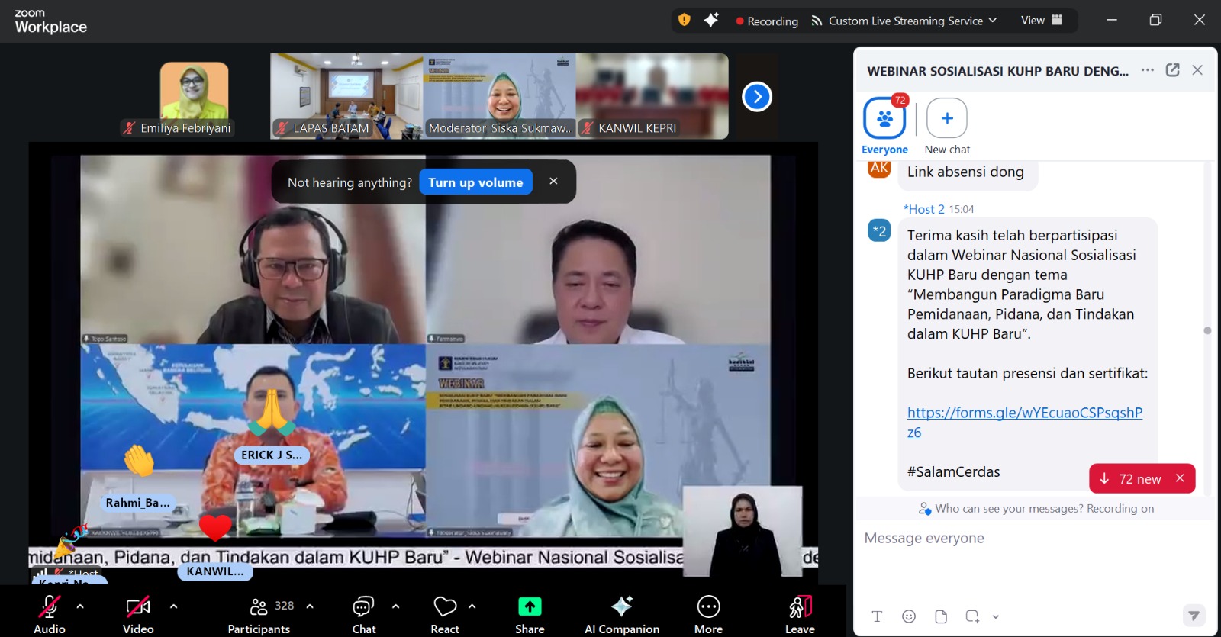Screen dimensions: 1221x637
Task: Minimize the Zoom window
Action: coord(1112,21)
